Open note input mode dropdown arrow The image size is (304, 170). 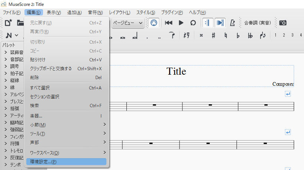coord(17,35)
